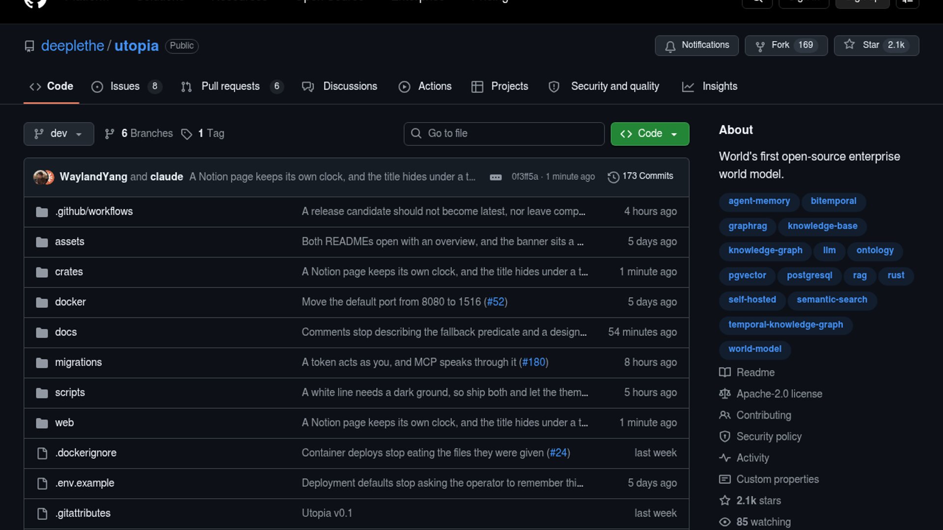
Task: Open the .github/workflows folder
Action: [x=94, y=212]
